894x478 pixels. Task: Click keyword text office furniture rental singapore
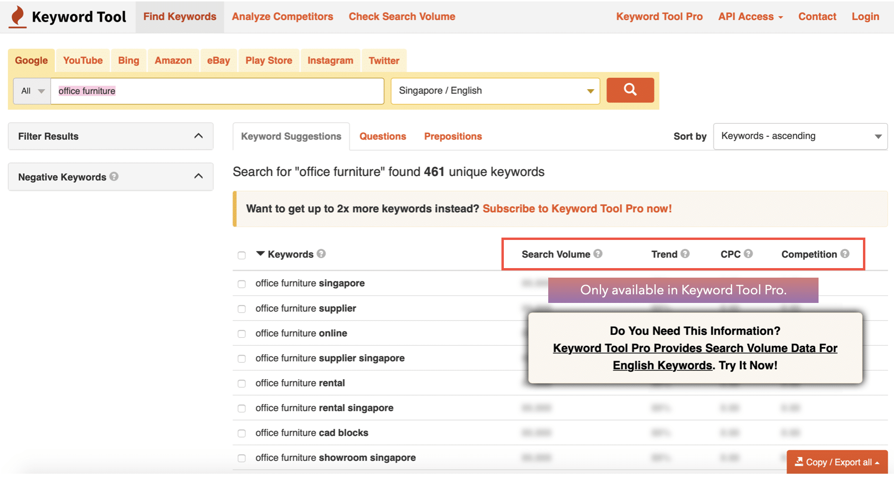point(324,408)
